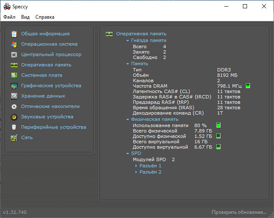Click the hard drive Storage icon
The image size is (274, 218).
tap(14, 96)
